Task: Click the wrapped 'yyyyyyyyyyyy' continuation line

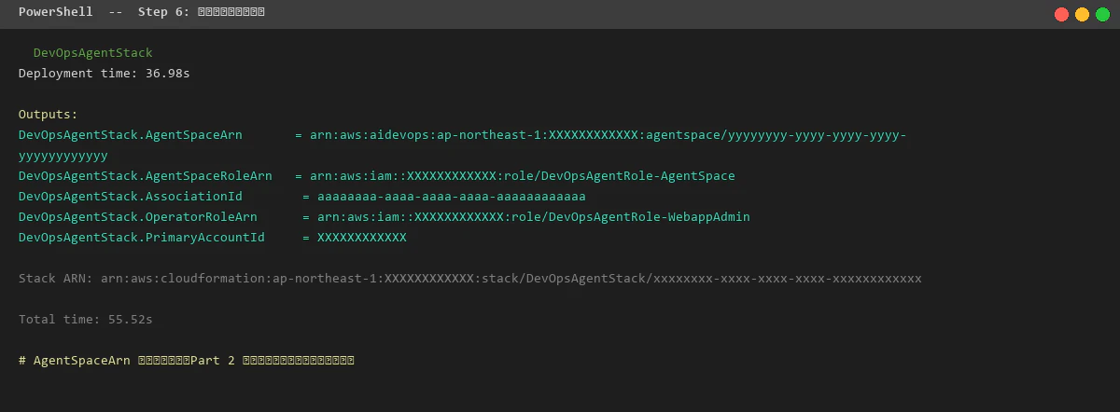Action: [x=63, y=156]
